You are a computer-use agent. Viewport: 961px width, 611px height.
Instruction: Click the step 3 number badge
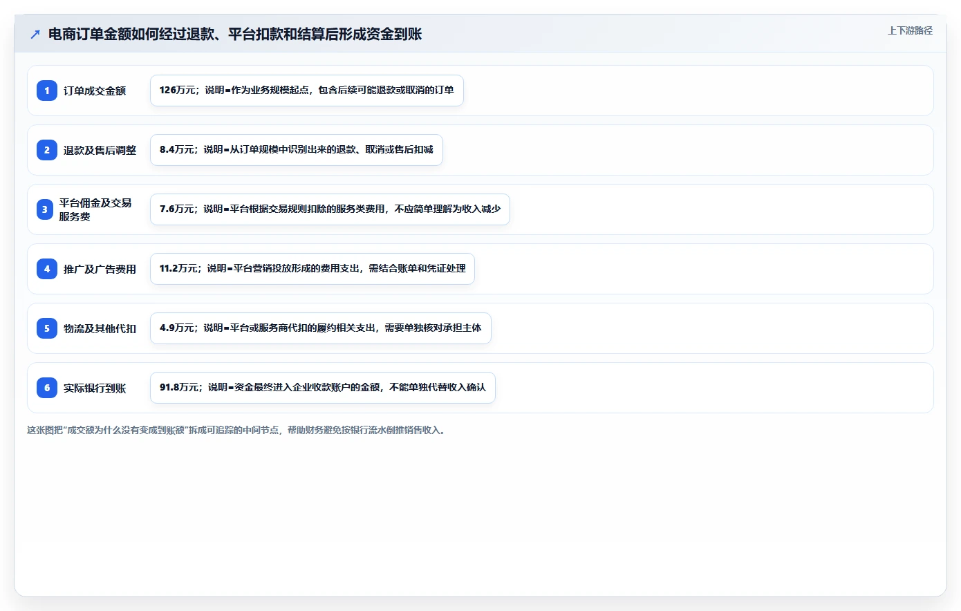45,209
